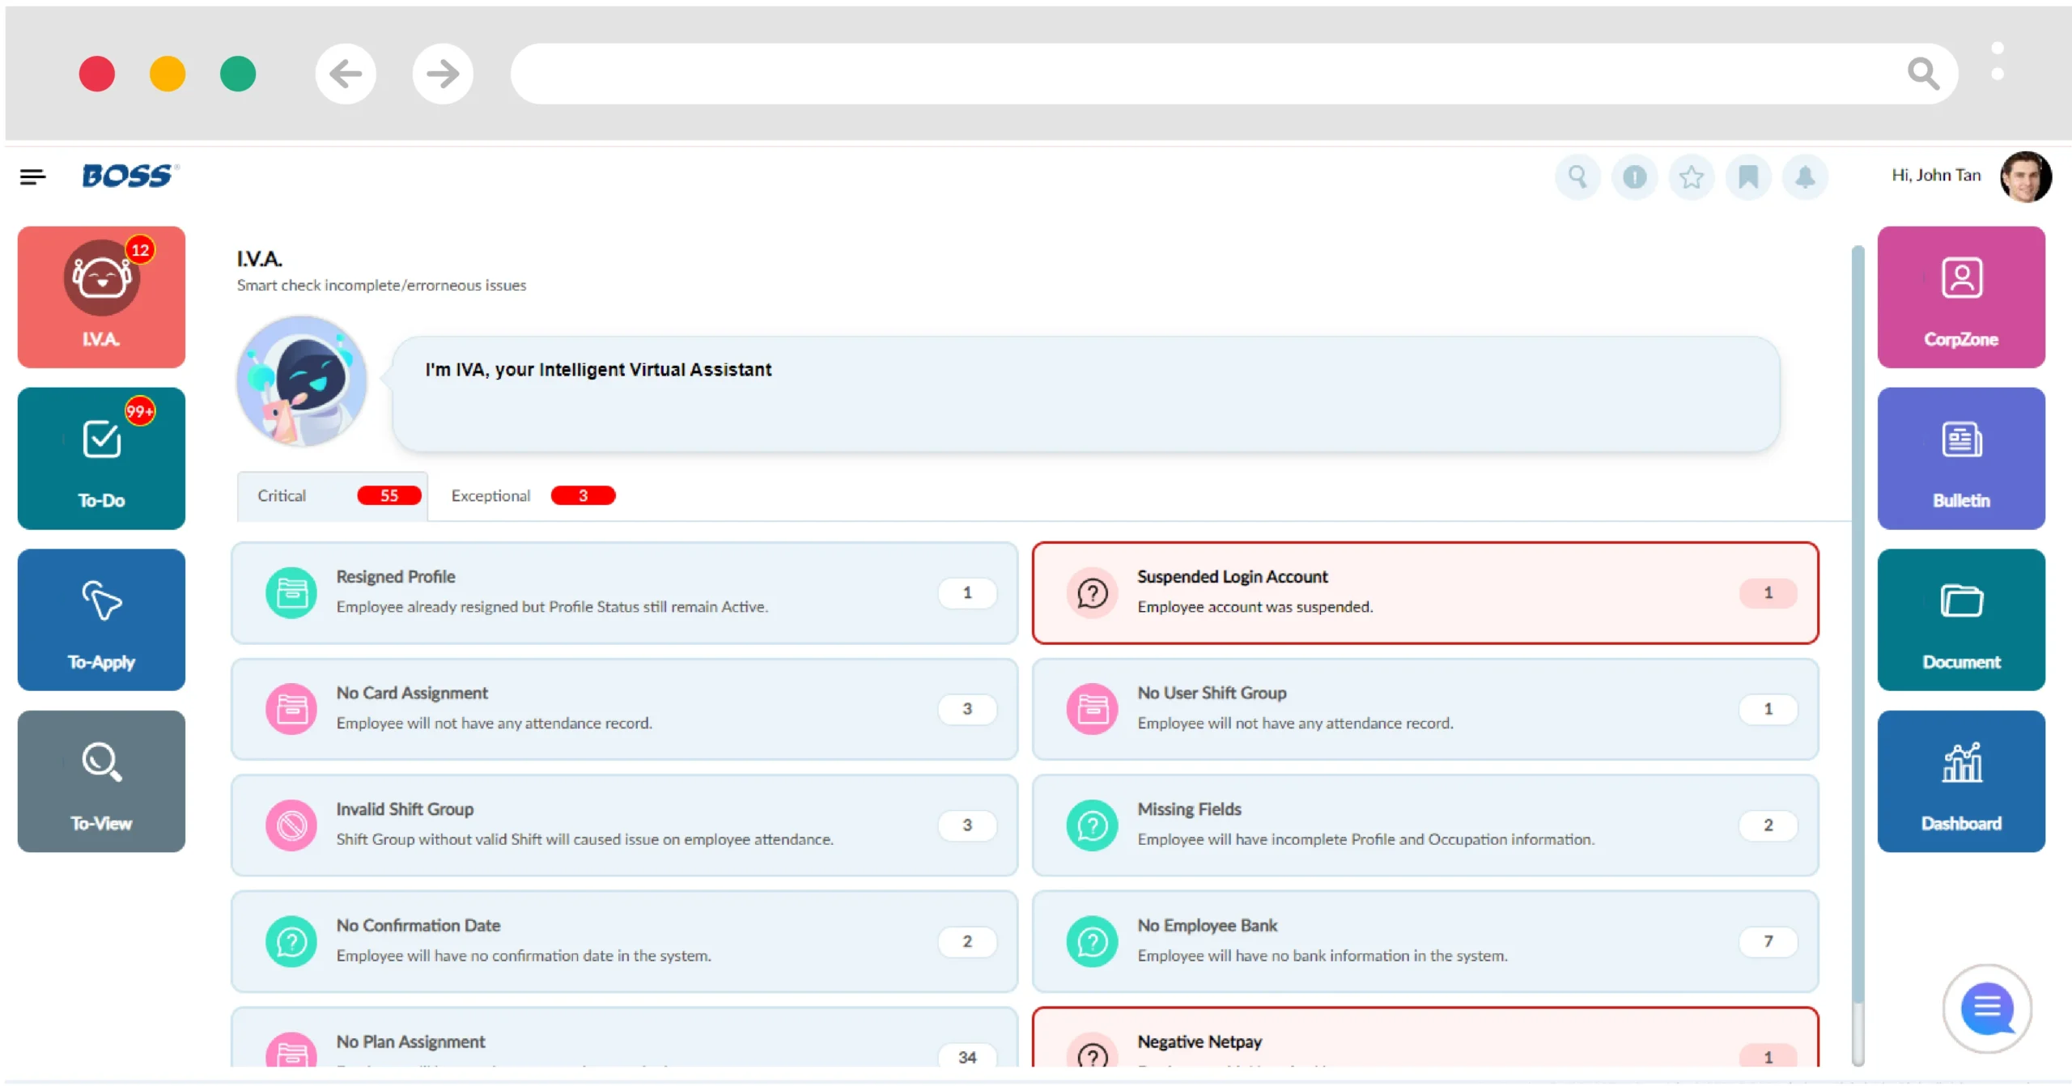Click "Smart check incomplete/erroneous issues" subtitle

pos(381,286)
